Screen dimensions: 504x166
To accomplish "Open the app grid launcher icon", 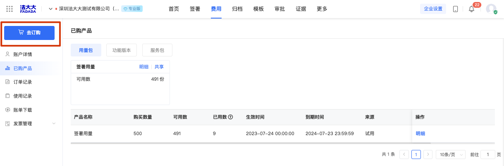I will tap(10, 9).
